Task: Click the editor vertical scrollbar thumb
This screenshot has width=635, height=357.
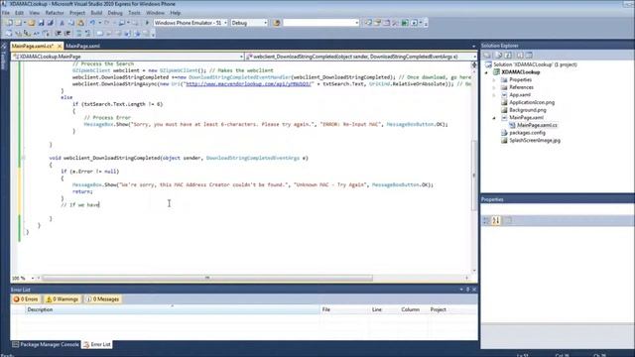Action: click(x=474, y=176)
